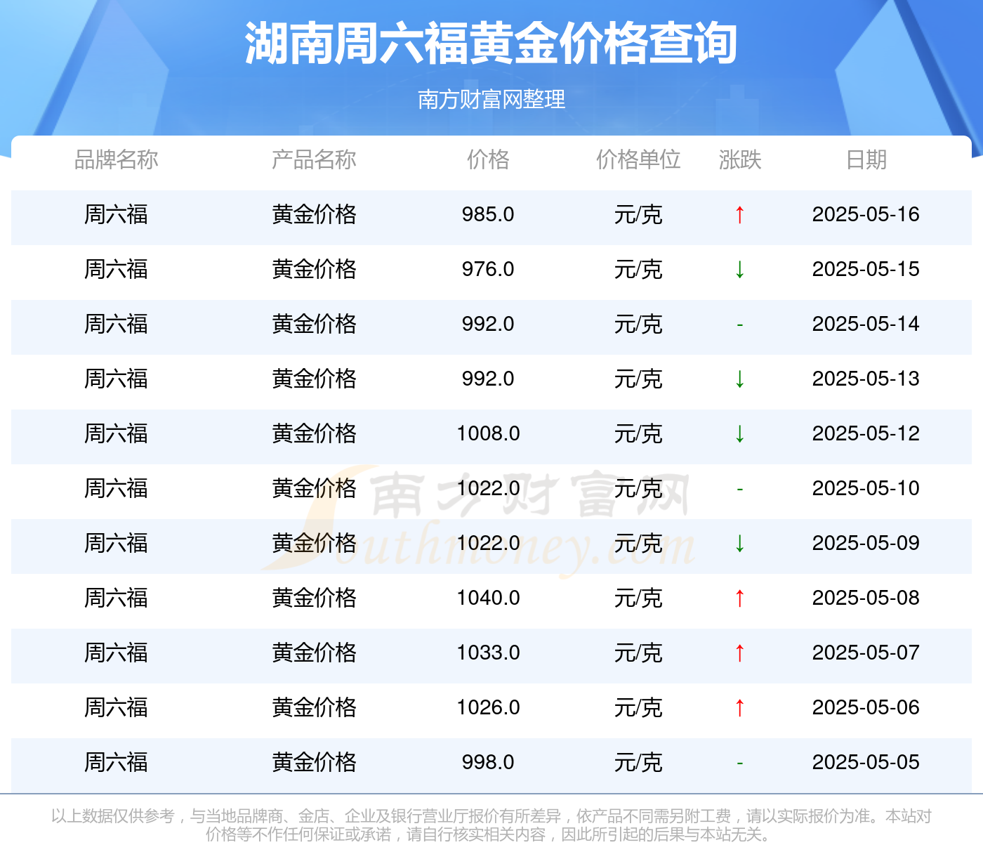
Task: Click the green down arrow for 2025-05-12
Action: point(739,434)
